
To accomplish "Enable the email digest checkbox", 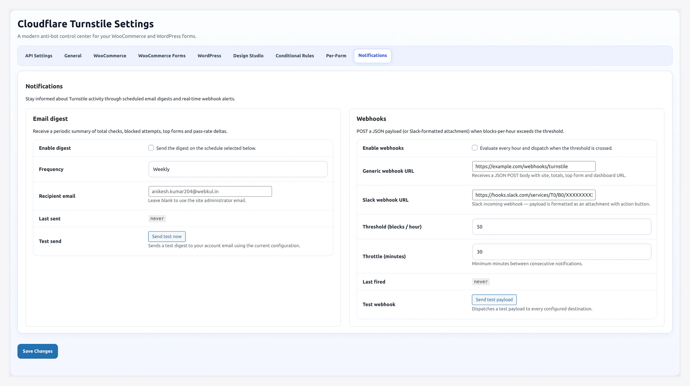I will [151, 148].
